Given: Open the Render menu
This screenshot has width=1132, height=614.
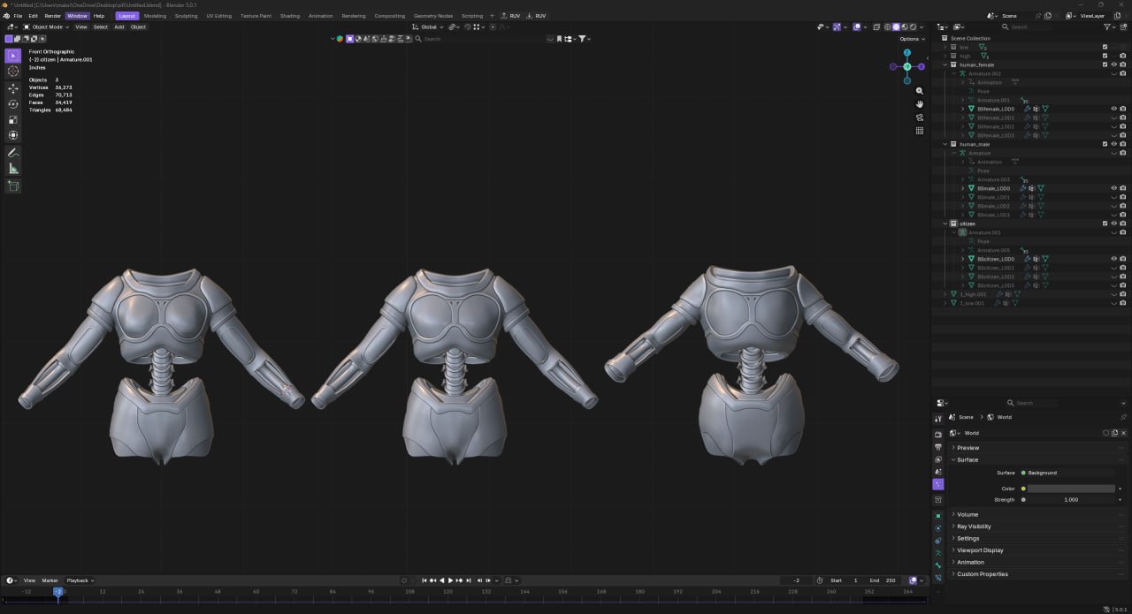Looking at the screenshot, I should pyautogui.click(x=53, y=16).
